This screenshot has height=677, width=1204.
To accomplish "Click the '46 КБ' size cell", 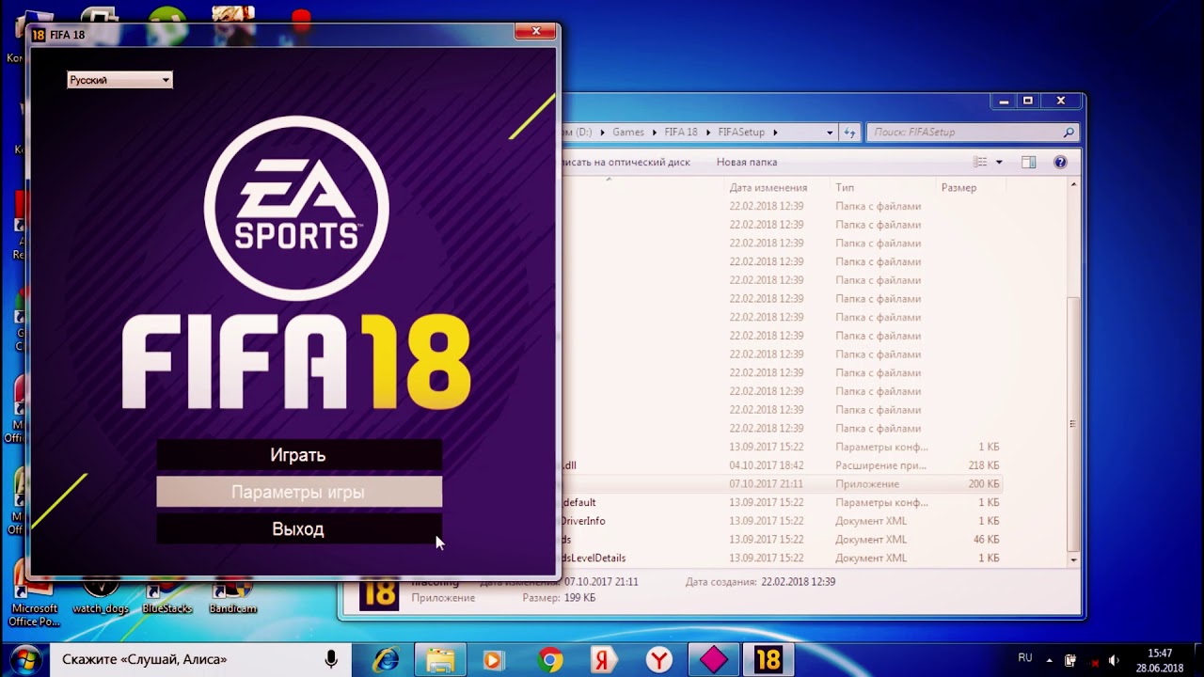I will click(x=987, y=540).
